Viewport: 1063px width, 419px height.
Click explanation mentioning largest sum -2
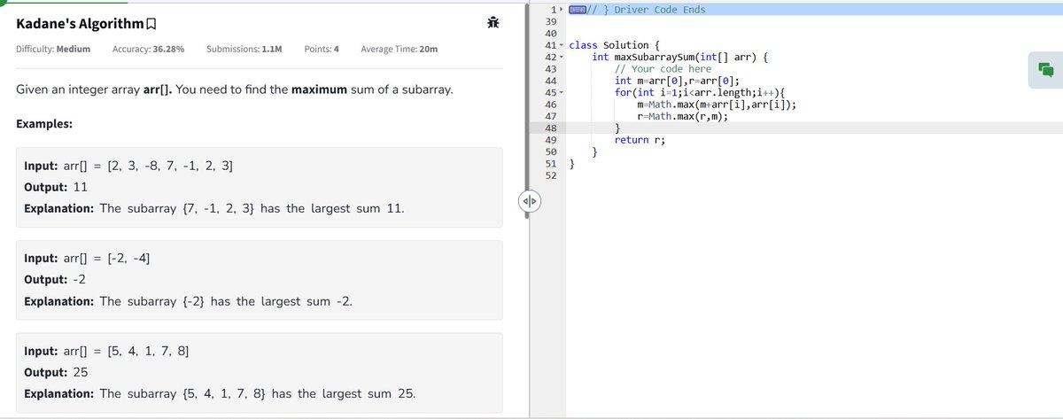point(189,302)
